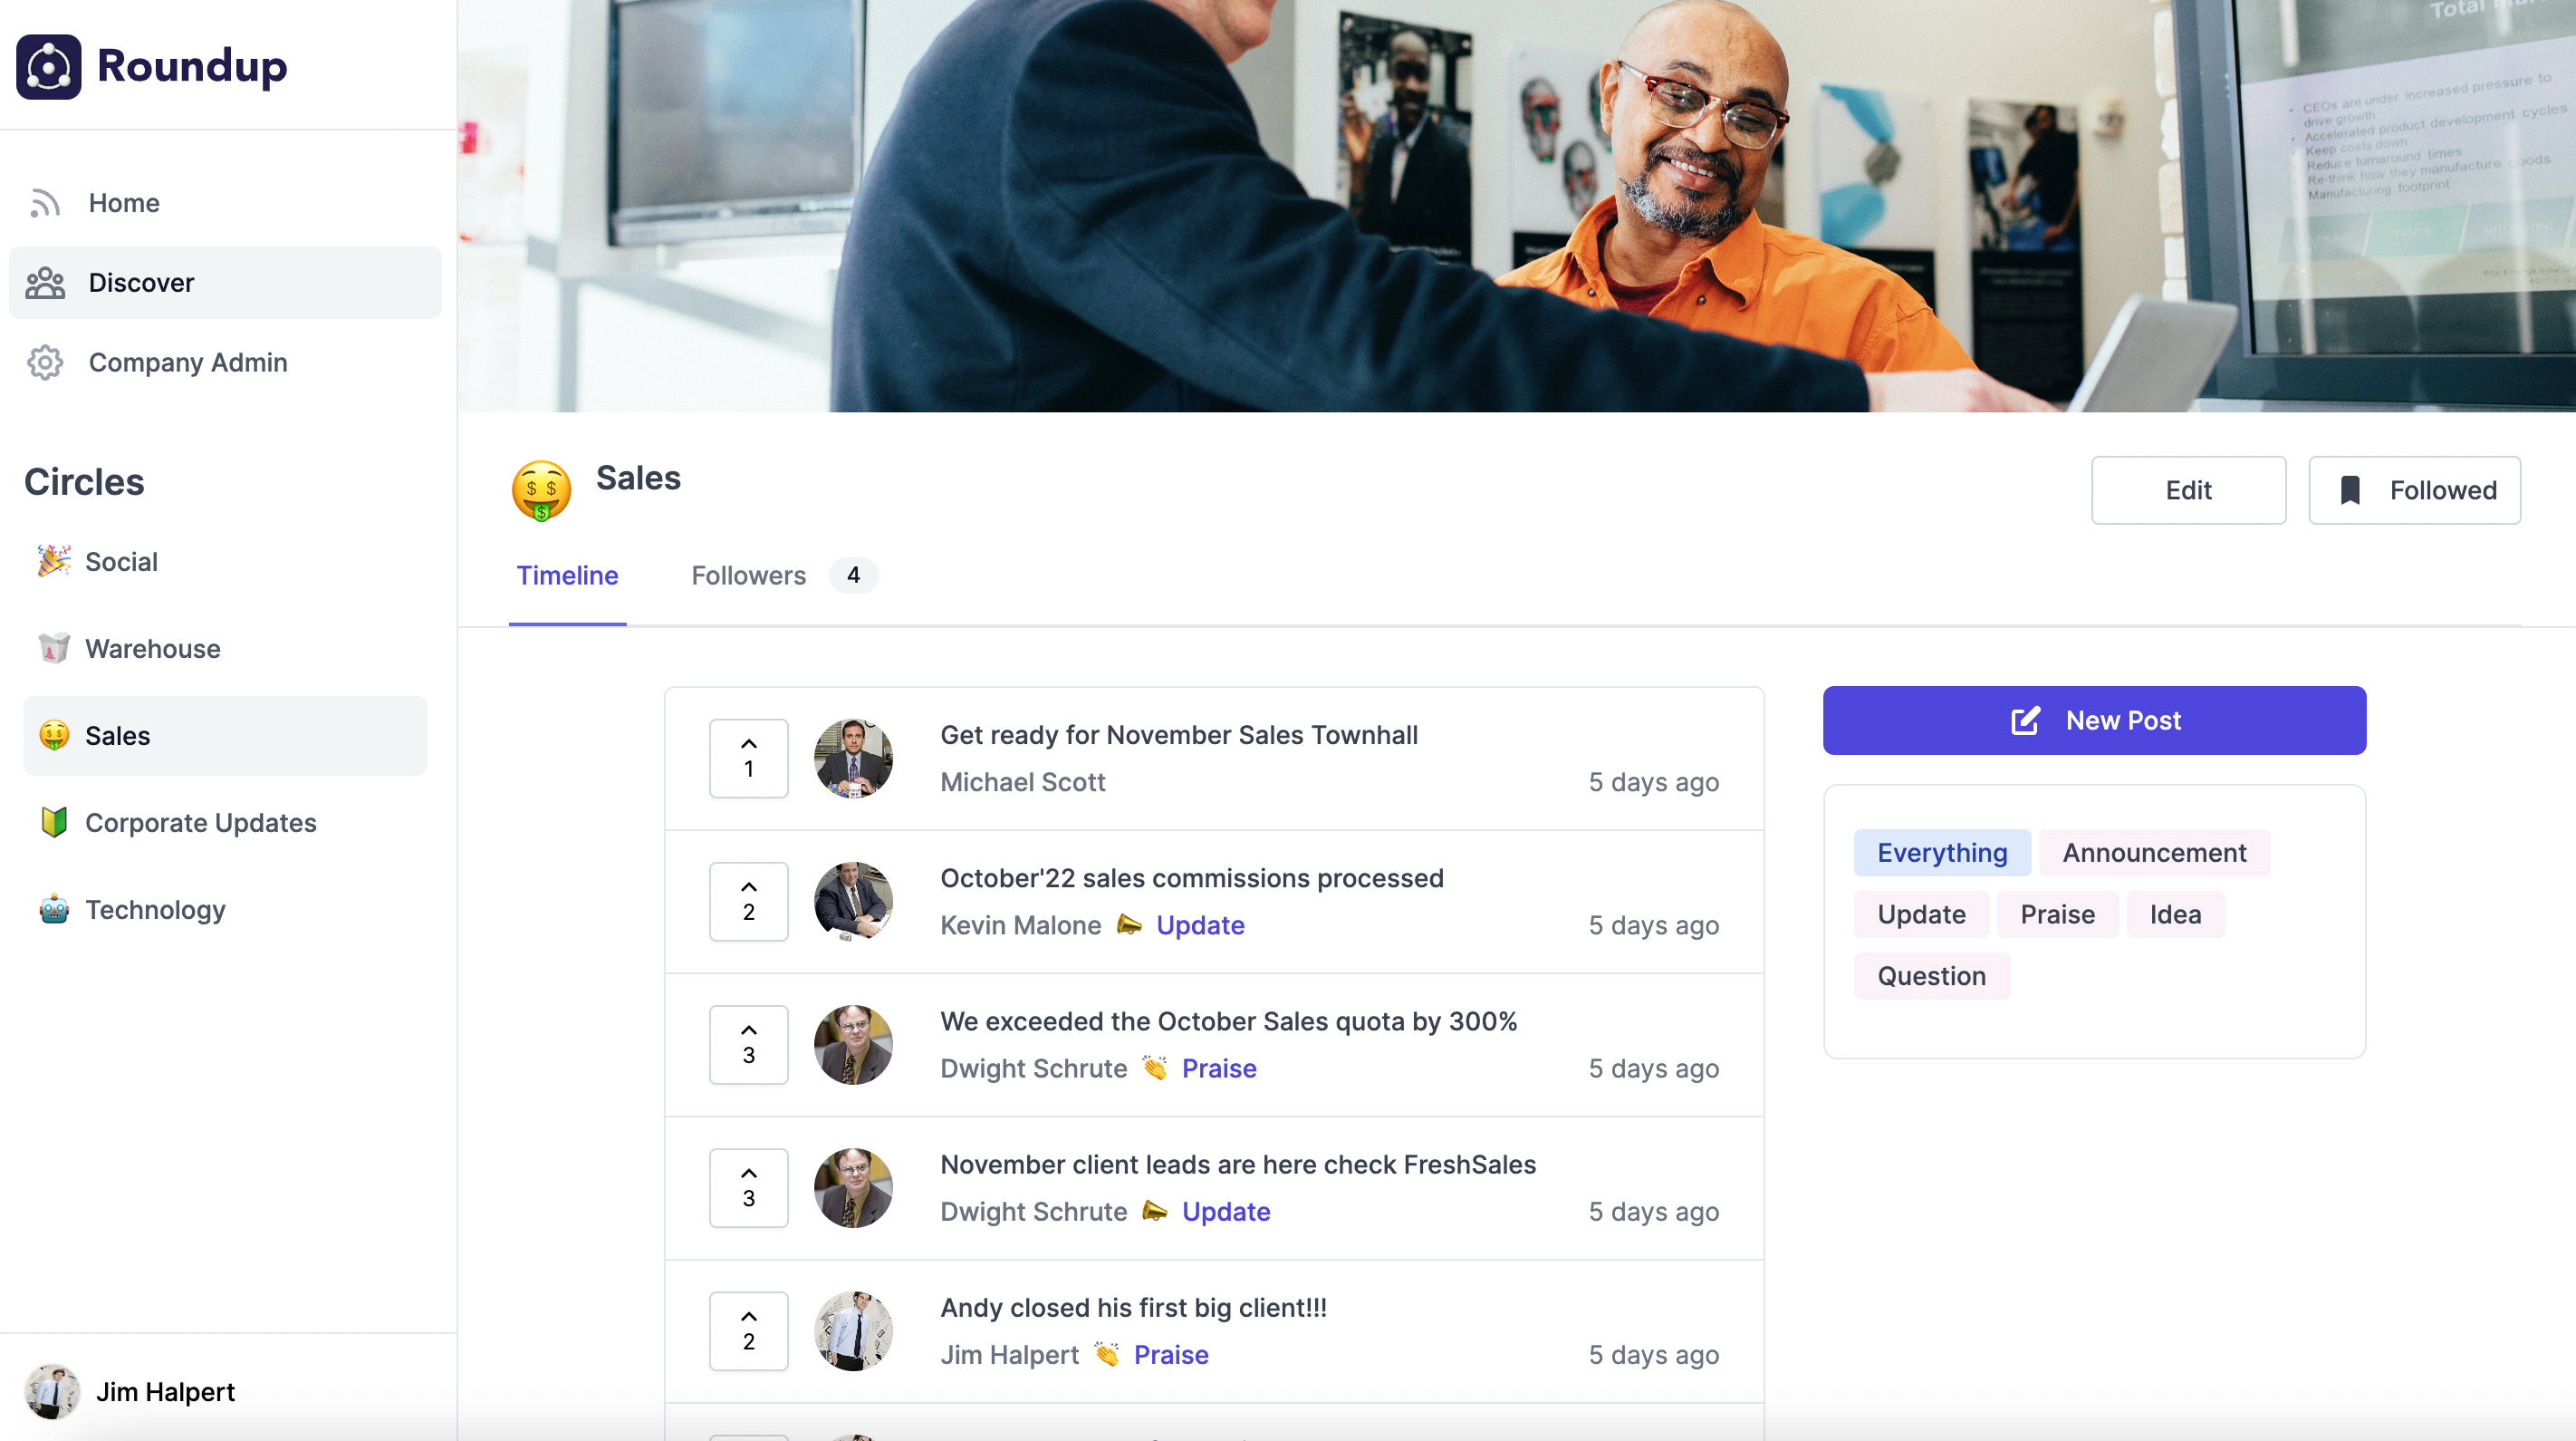This screenshot has height=1441, width=2576.
Task: Open Dwight Schrute's avatar on quota post
Action: [853, 1045]
